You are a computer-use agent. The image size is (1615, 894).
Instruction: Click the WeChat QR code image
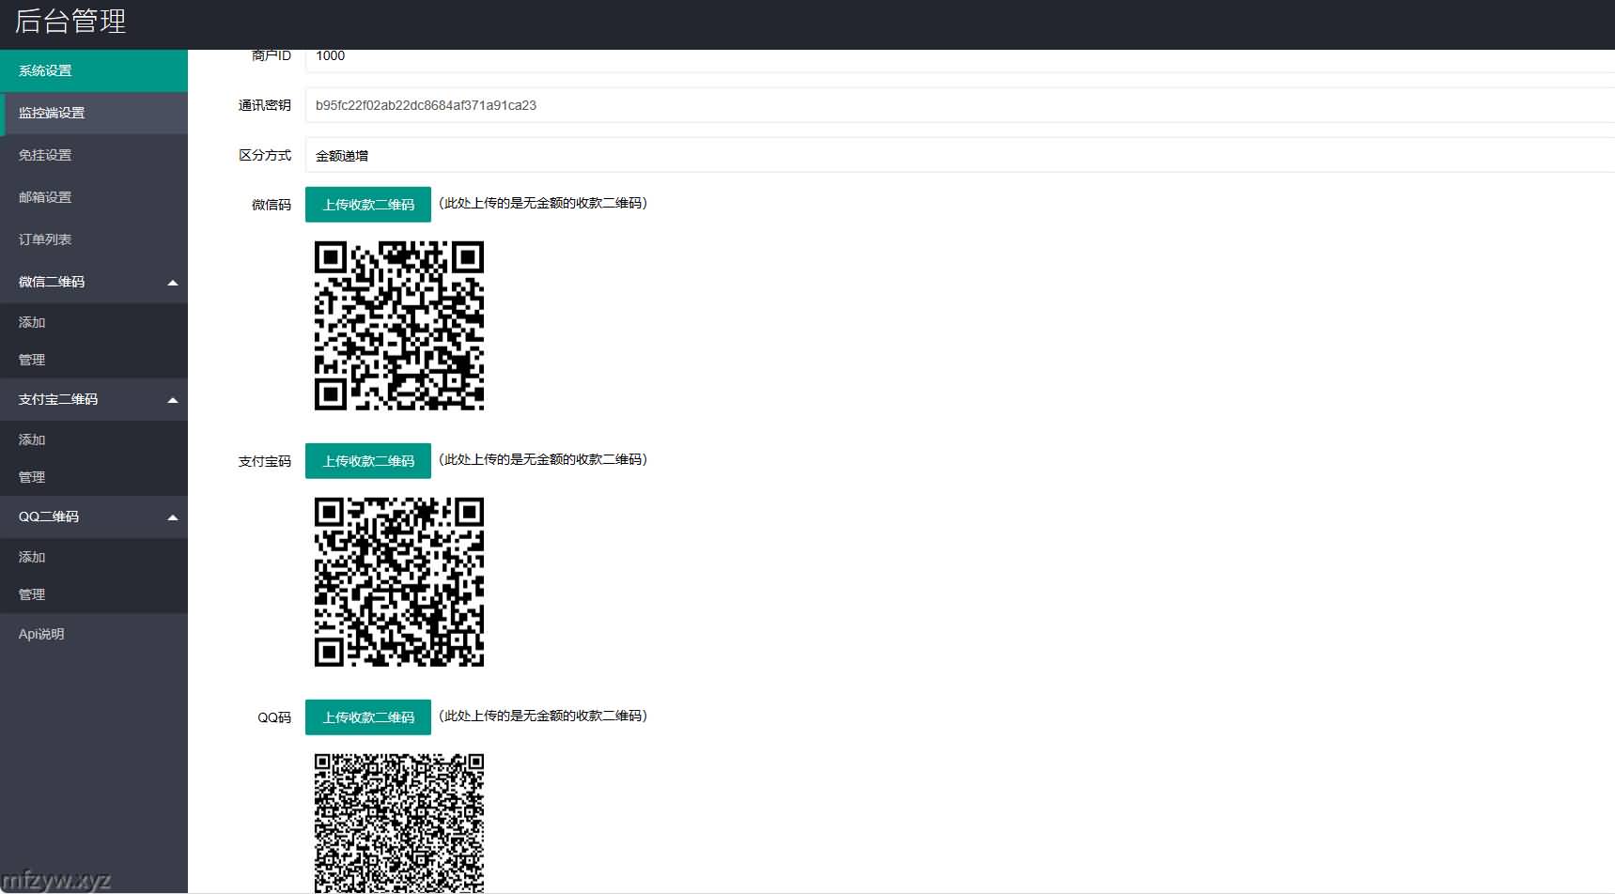pos(399,326)
